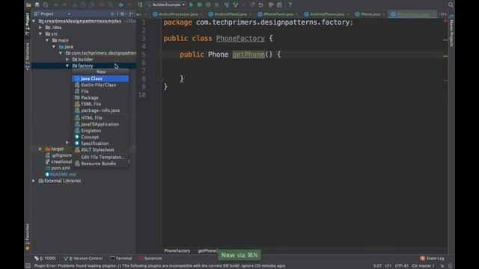Switch to AndroidPhone.java tab

click(326, 14)
